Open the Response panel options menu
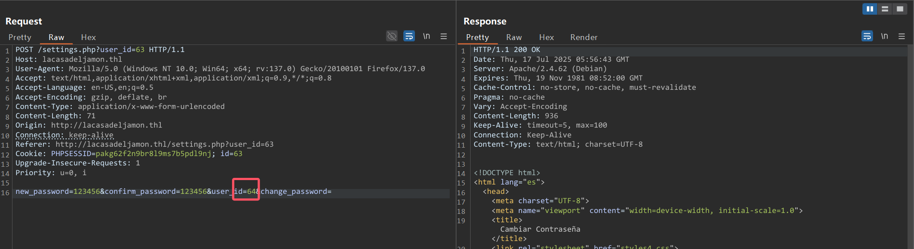This screenshot has height=249, width=914. (x=902, y=36)
